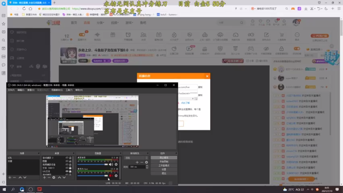This screenshot has width=343, height=193.
Task: Adjust transition duration using the stepper arrows
Action: 147,167
